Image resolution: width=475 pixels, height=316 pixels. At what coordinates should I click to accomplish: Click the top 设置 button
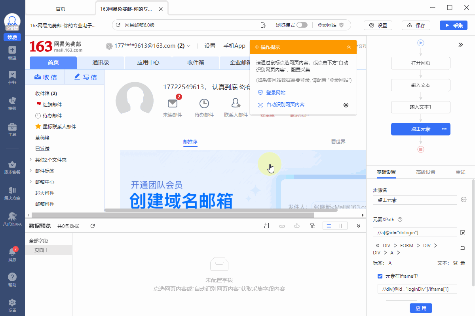(x=378, y=25)
